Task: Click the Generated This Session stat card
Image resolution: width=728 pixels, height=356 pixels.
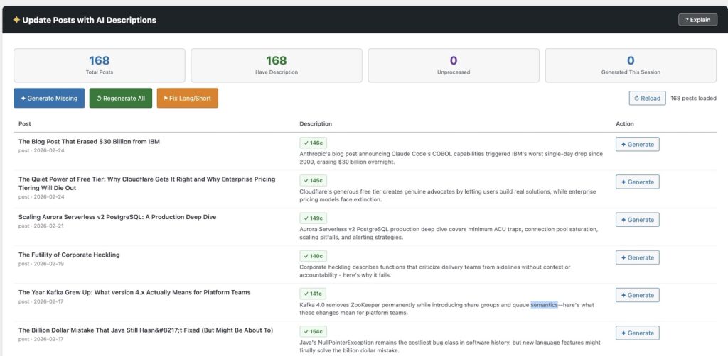Action: click(x=630, y=65)
